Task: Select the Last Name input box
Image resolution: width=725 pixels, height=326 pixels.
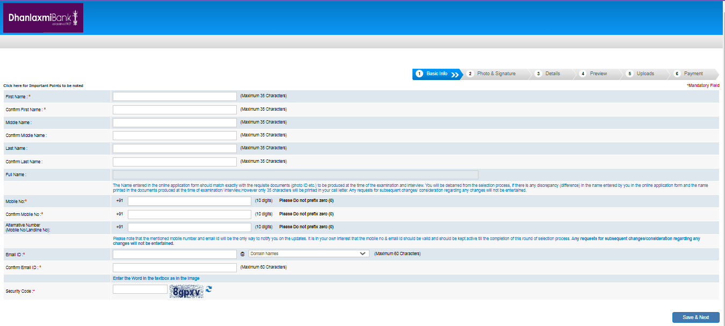Action: [175, 148]
